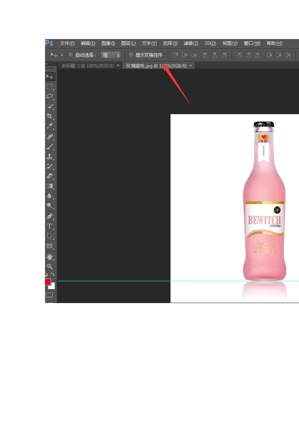The image size is (299, 423).
Task: Select the Hand tool
Action: (50, 257)
